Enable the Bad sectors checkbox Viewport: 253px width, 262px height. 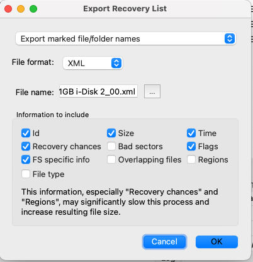[x=111, y=146]
